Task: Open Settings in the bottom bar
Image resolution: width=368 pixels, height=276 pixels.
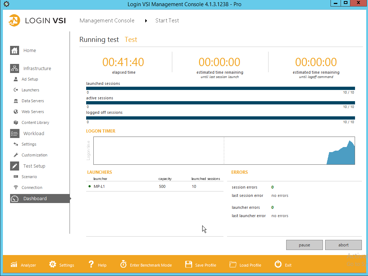Action: tap(67, 265)
